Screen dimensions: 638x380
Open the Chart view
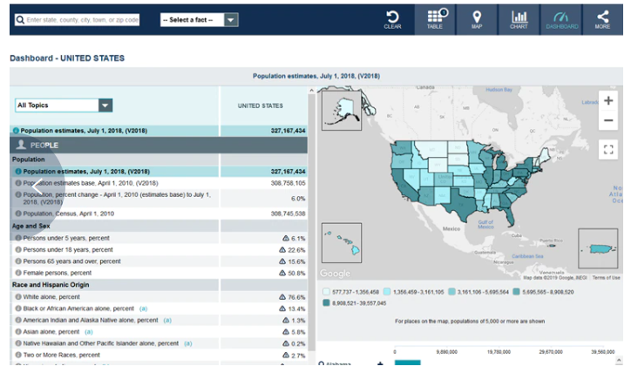(519, 19)
